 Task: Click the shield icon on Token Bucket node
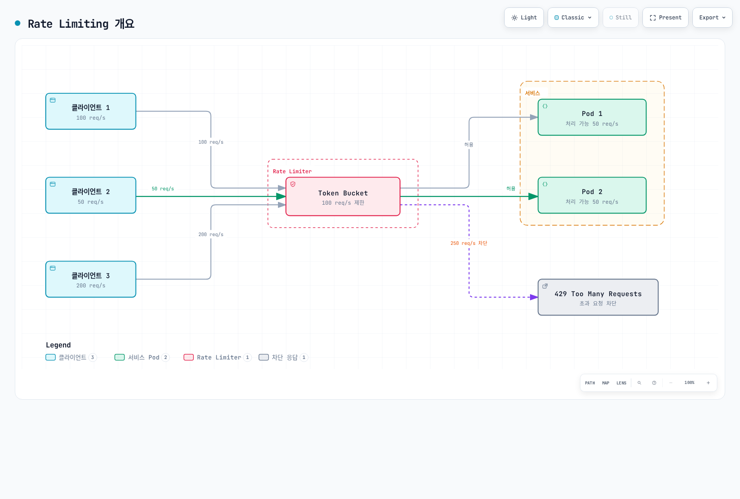coord(293,184)
